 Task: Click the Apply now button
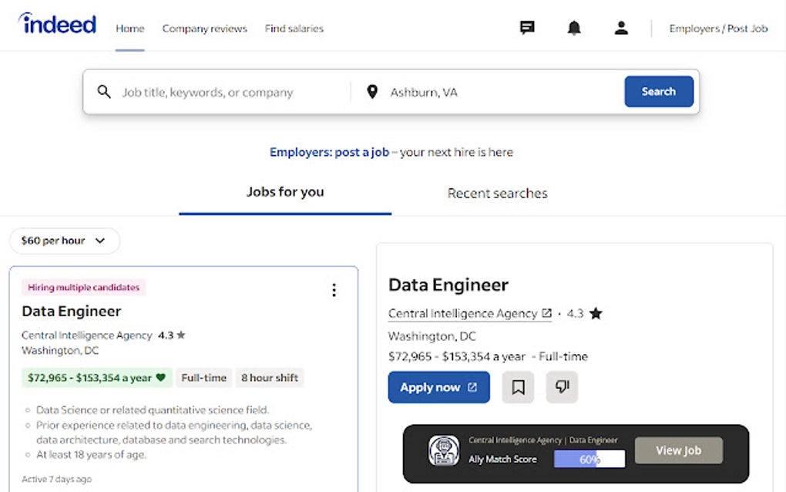(438, 387)
